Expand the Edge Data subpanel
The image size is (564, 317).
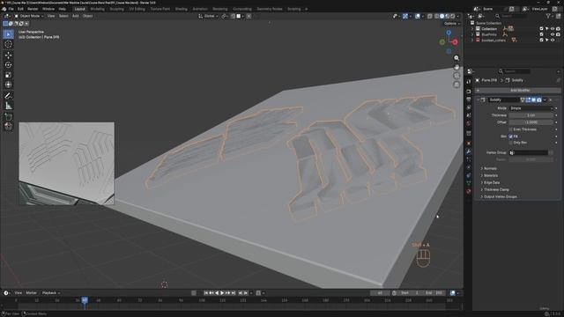492,182
